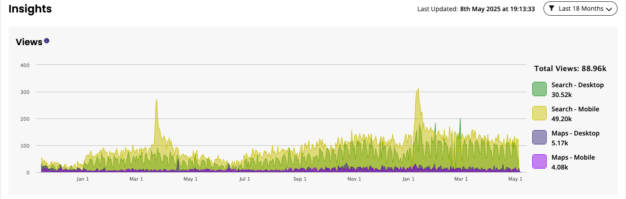The width and height of the screenshot is (626, 199).
Task: Click the Total Views: 88.96k text
Action: (x=570, y=68)
